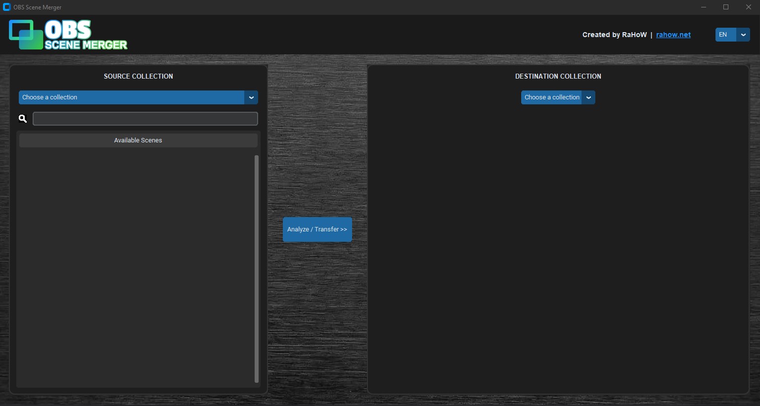This screenshot has height=406, width=760.
Task: Minimize the OBS Scene Merger window
Action: [x=703, y=7]
